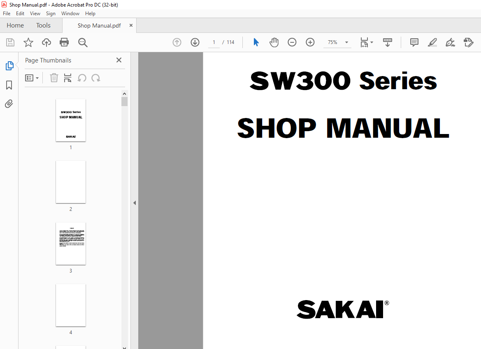Open the find text magnifier tool
This screenshot has width=481, height=349.
pyautogui.click(x=83, y=43)
